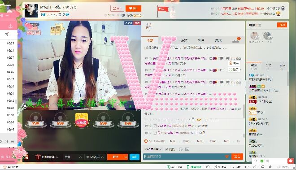Open the first guardian avatar
This screenshot has width=296, height=170.
(254, 36)
